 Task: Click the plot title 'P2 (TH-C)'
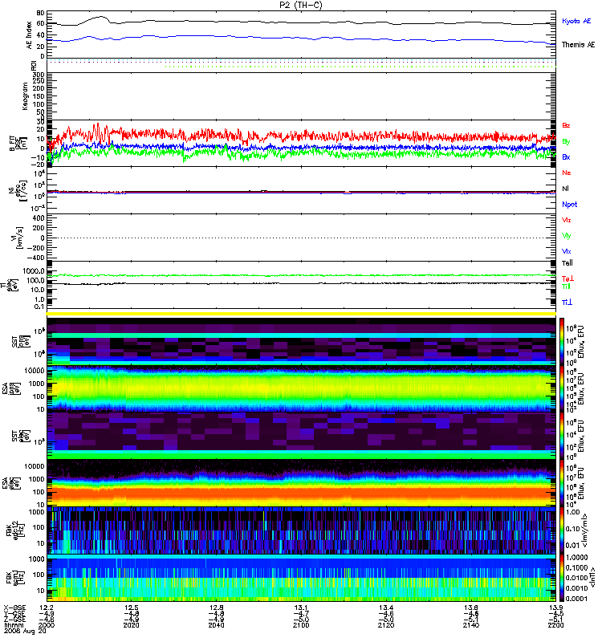pyautogui.click(x=301, y=5)
